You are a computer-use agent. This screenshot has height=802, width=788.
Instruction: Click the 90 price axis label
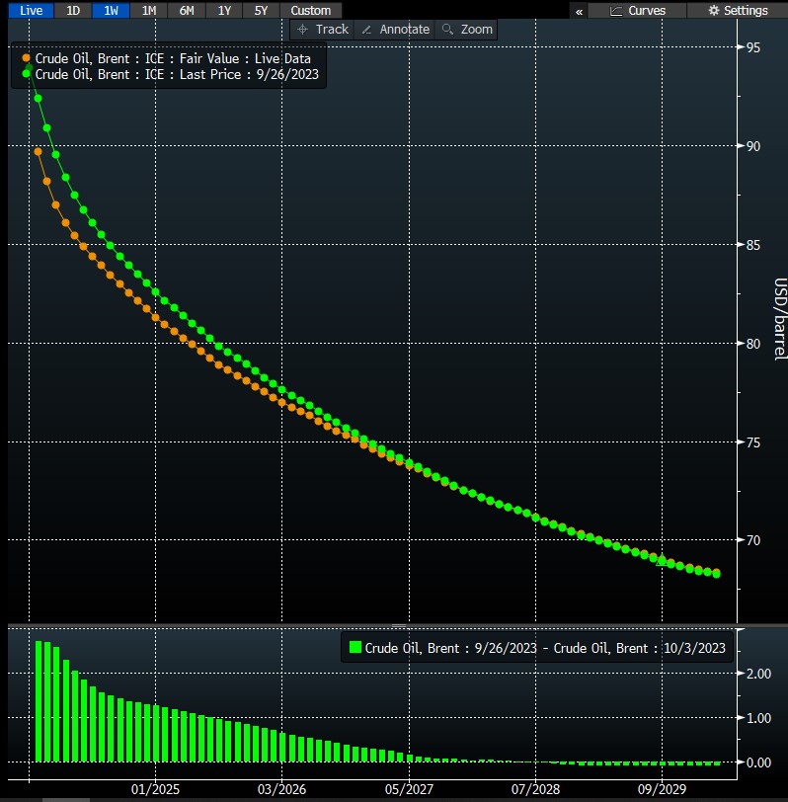tap(753, 146)
